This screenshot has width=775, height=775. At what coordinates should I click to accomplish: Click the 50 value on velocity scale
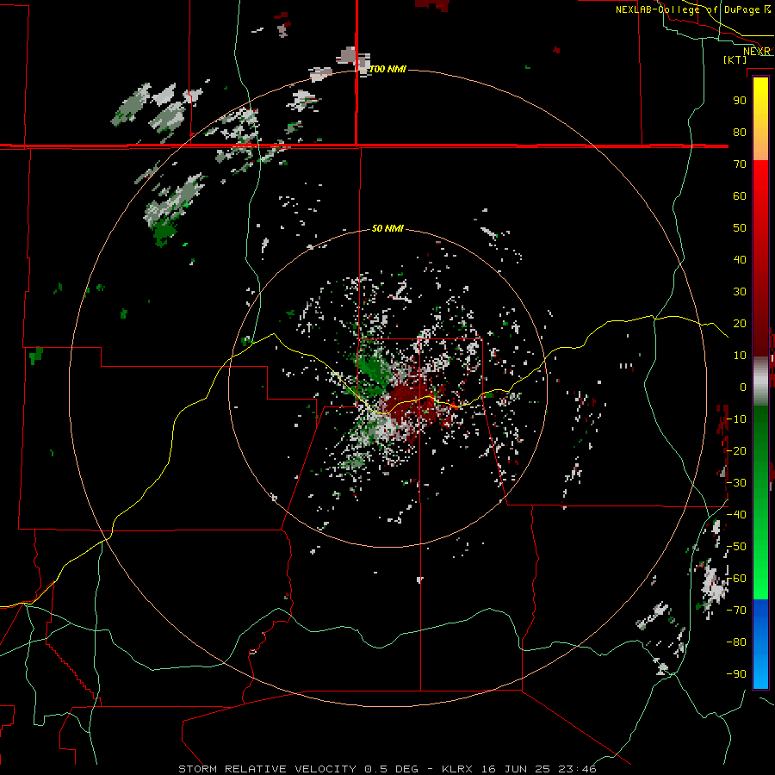(x=740, y=228)
